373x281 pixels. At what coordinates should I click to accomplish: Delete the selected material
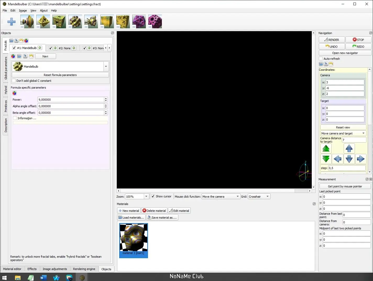pyautogui.click(x=154, y=210)
